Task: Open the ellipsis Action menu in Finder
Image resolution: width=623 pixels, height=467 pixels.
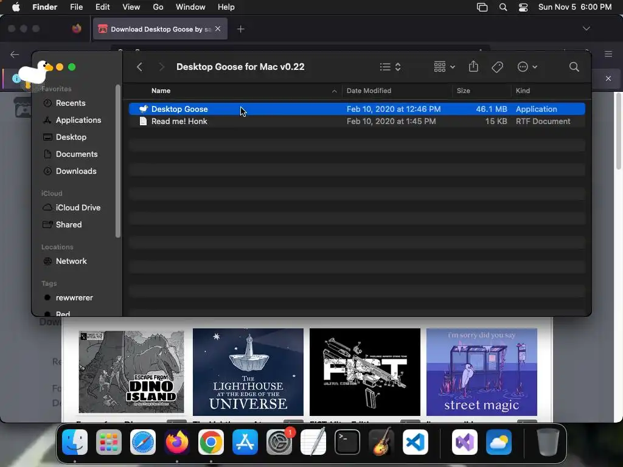Action: coord(527,67)
